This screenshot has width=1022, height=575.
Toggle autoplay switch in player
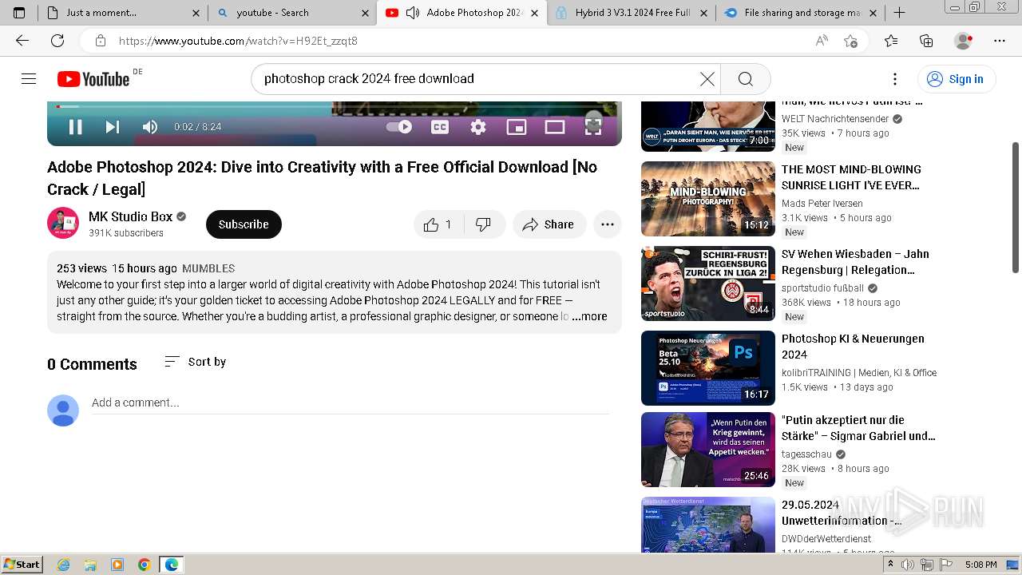click(x=398, y=126)
